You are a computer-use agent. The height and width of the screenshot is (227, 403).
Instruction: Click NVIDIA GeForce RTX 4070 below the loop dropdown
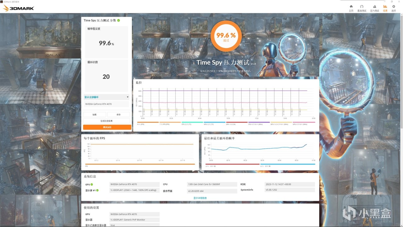coord(106,104)
